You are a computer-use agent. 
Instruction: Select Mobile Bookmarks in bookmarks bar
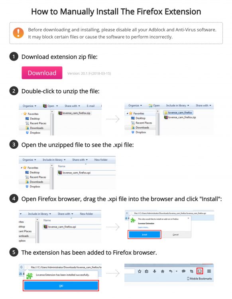coord(199,278)
